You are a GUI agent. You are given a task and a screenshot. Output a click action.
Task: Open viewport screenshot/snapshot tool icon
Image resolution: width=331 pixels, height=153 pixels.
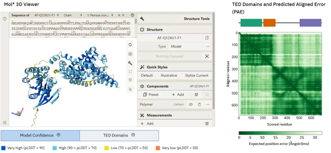pyautogui.click(x=130, y=54)
